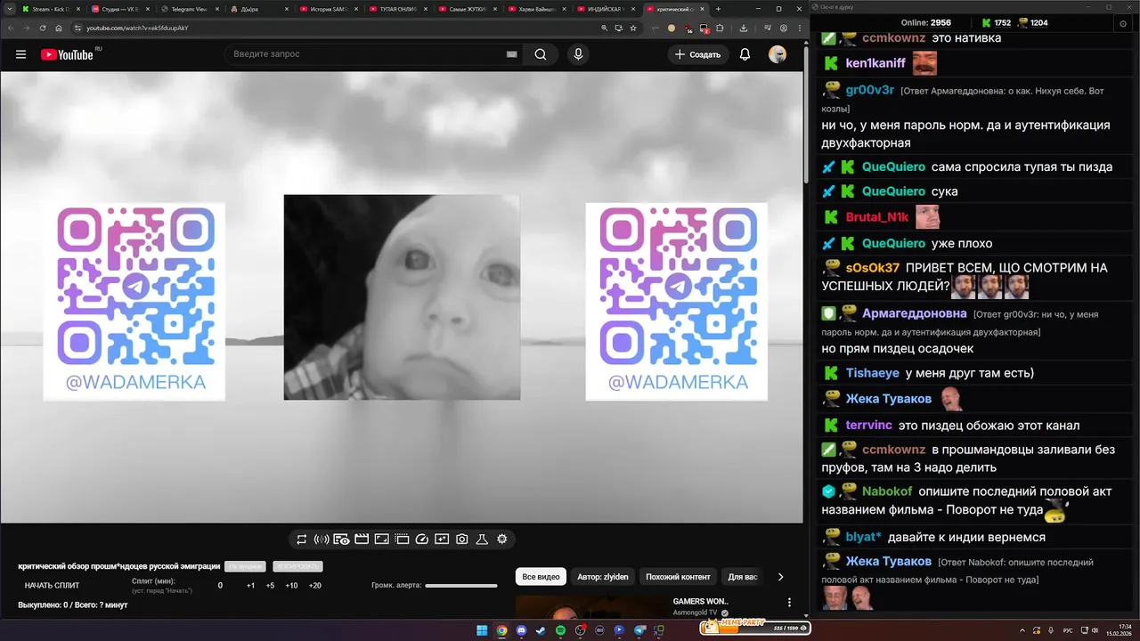Click the dashed window icon in the player toolbar
Screen dimensions: 1140x641
[402, 540]
